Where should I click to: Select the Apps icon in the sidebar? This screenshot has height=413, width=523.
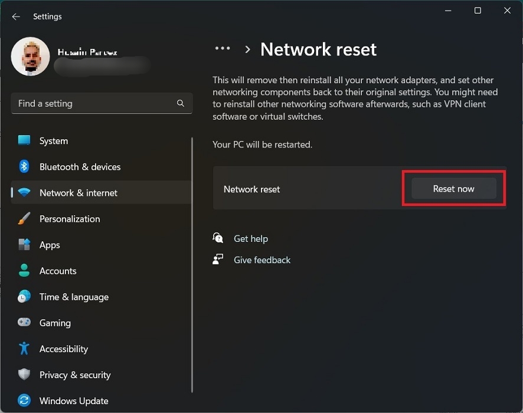tap(24, 245)
